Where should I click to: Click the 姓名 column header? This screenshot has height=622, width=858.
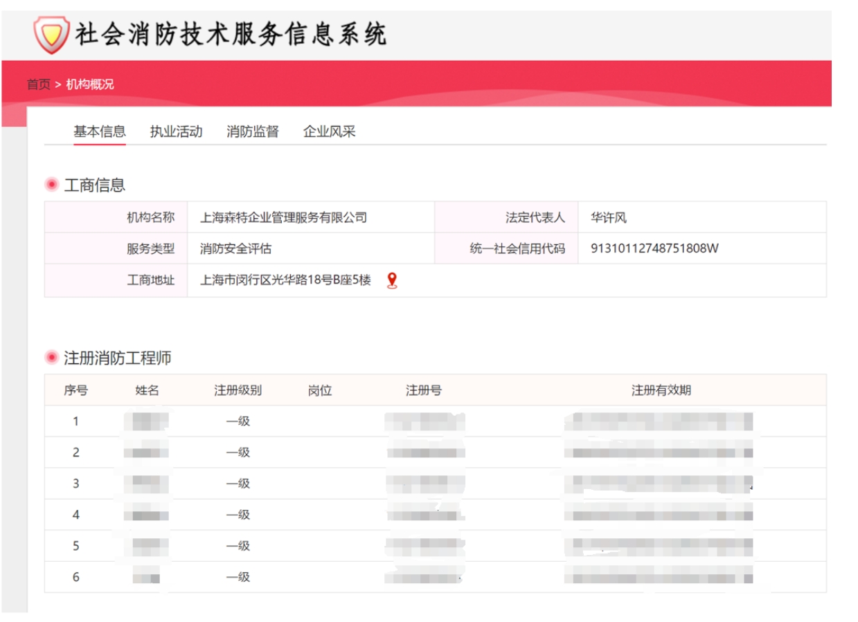147,390
